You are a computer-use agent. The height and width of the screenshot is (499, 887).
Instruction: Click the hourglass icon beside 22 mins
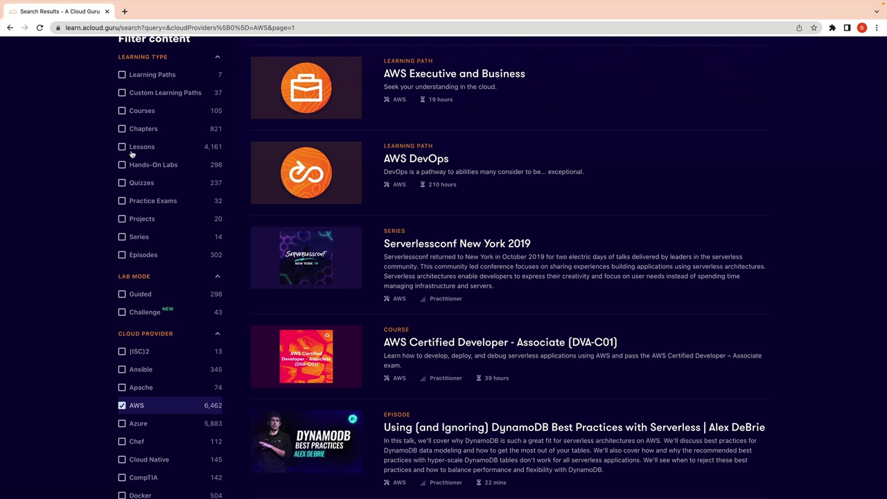[x=479, y=483]
